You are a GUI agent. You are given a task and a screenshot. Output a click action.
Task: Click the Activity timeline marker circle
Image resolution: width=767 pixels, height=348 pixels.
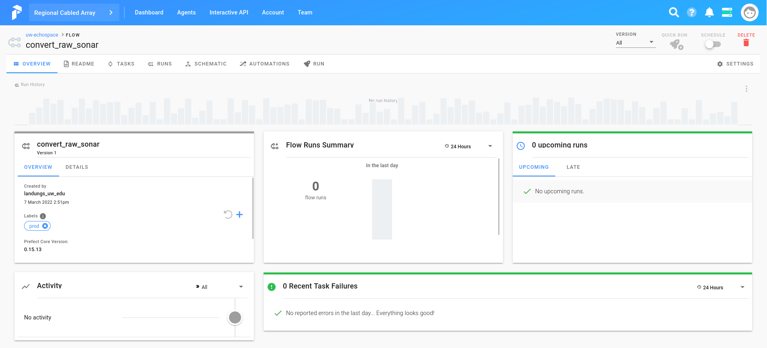tap(235, 317)
